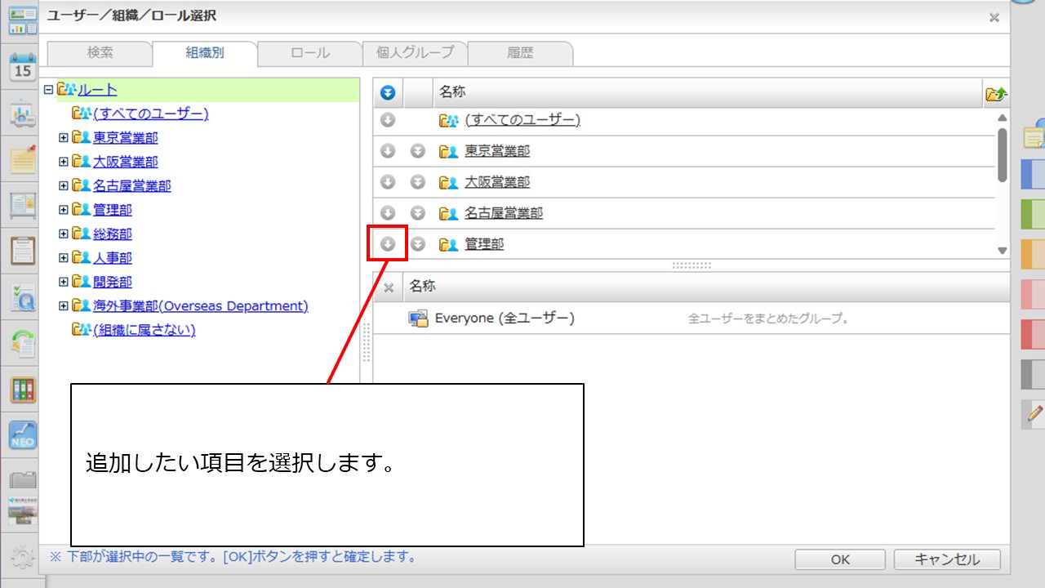Screen dimensions: 1045x588
Task: Open the portal icon in the left sidebar
Action: click(x=22, y=20)
